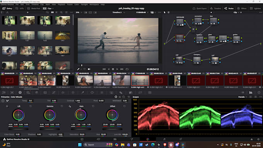The image size is (263, 148).
Task: Open the Magic Mask palette
Action: [x=111, y=92]
